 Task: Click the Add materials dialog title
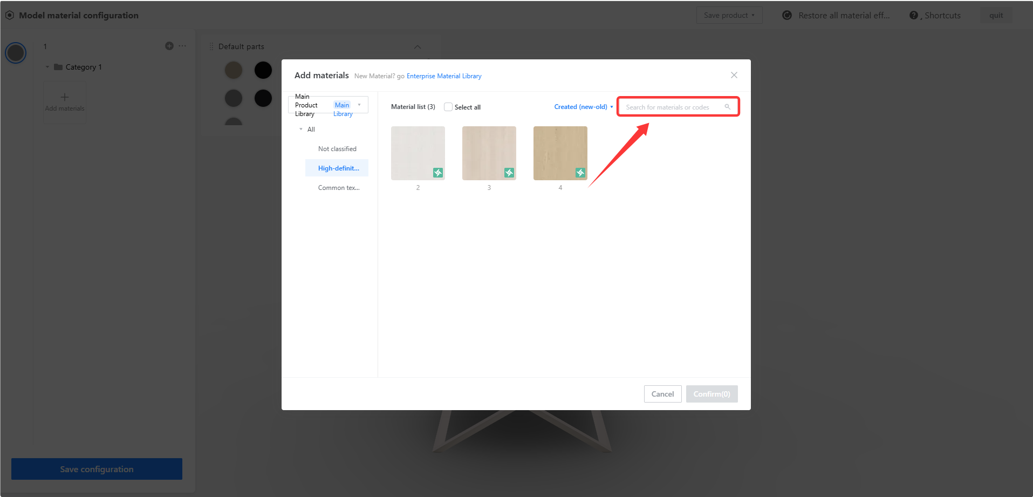[x=321, y=76]
